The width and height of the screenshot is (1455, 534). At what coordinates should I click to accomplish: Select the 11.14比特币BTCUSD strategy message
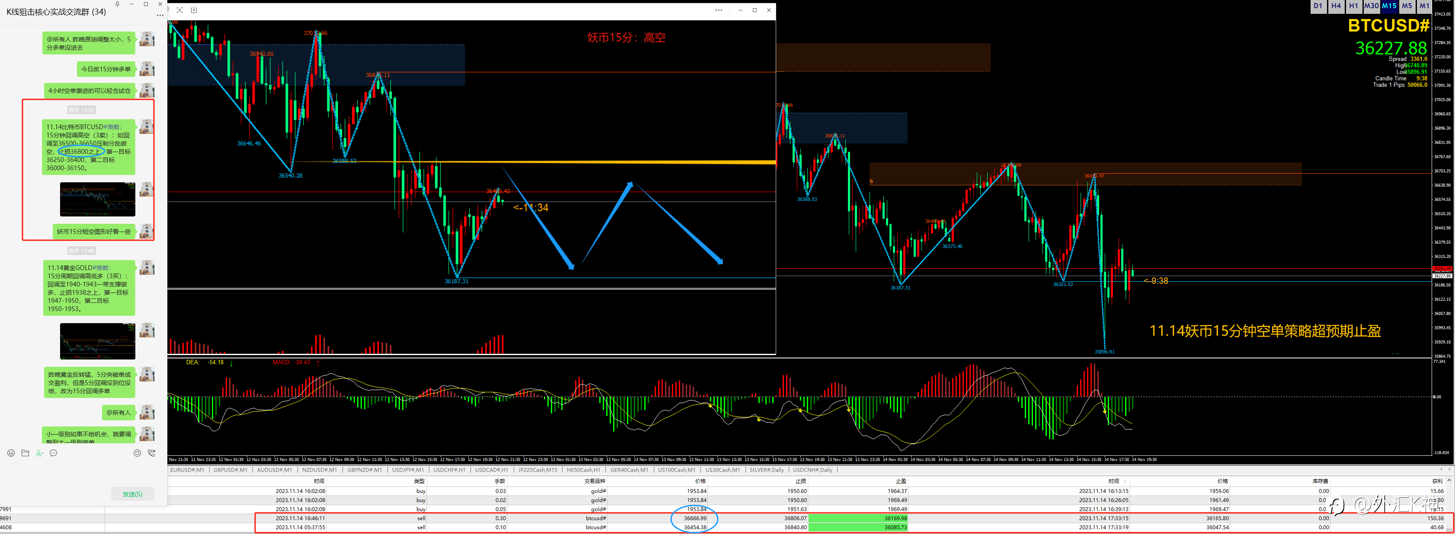(x=89, y=147)
